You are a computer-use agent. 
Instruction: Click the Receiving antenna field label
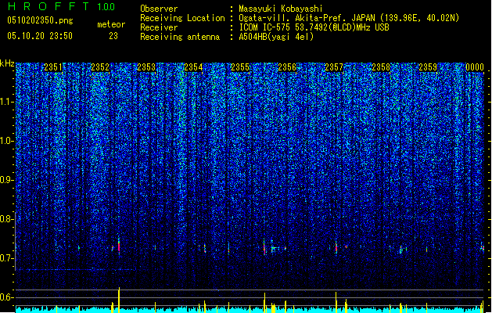[x=180, y=37]
